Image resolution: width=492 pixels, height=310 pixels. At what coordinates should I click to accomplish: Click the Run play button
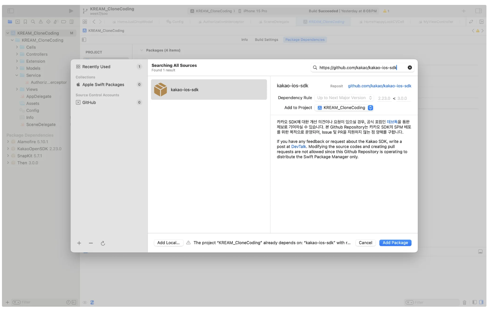click(x=71, y=11)
